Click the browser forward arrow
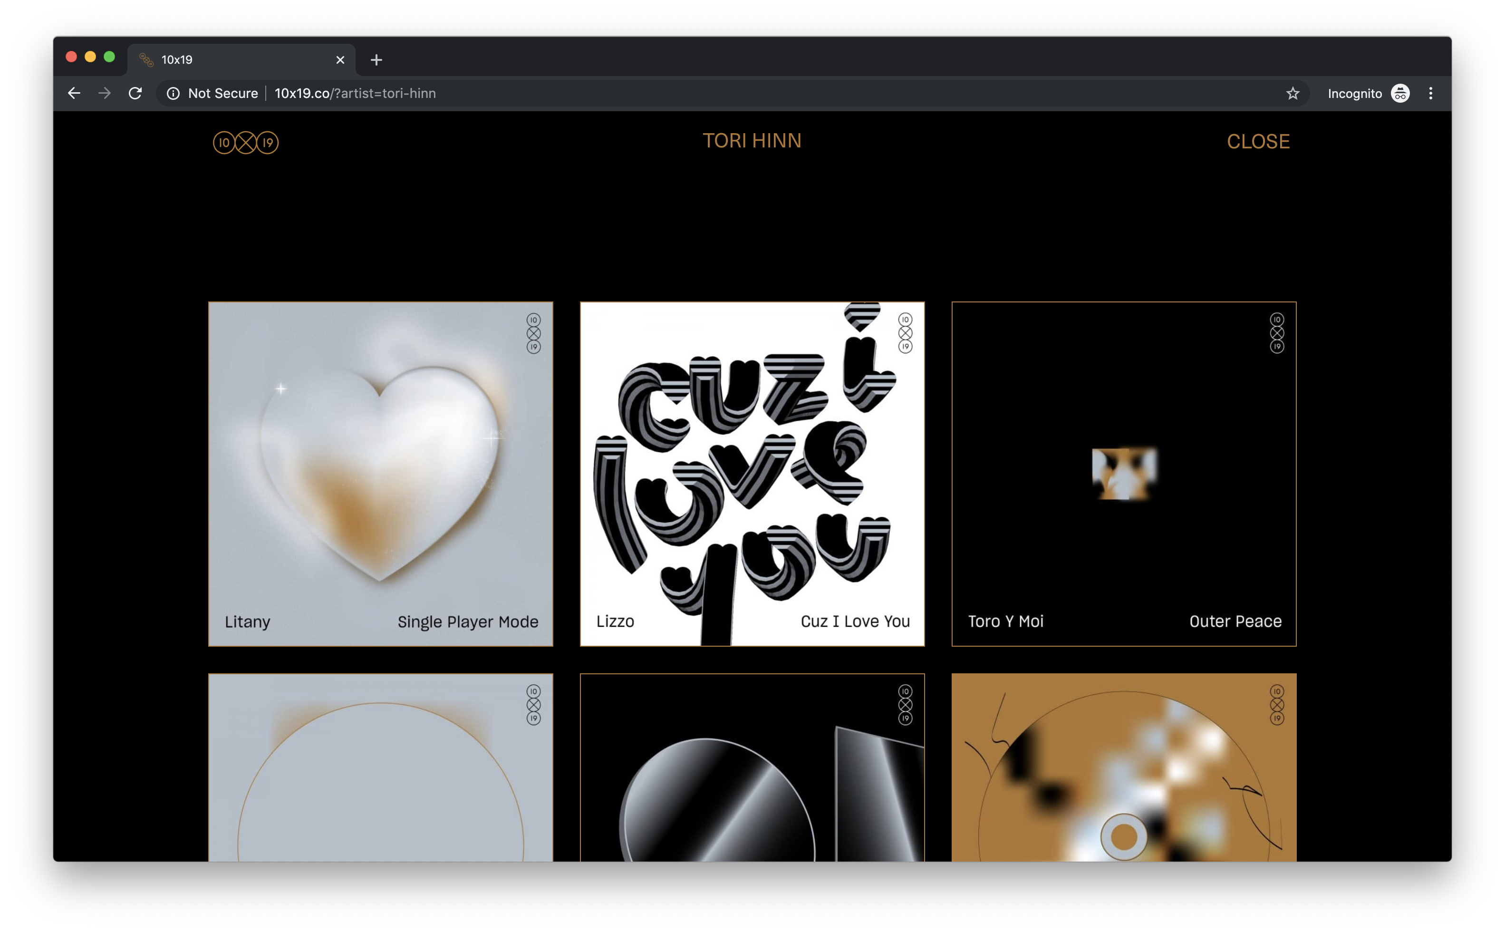 point(105,93)
